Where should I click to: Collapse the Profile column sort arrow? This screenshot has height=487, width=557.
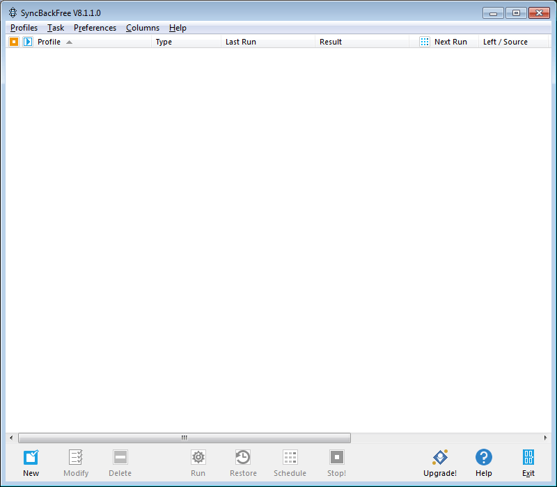coord(70,41)
